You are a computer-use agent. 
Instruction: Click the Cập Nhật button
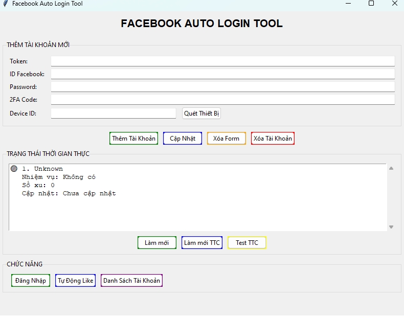coord(183,138)
